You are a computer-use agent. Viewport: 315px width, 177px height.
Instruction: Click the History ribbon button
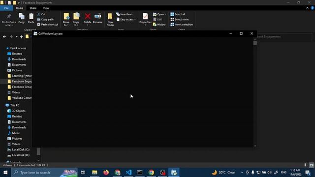(159, 25)
